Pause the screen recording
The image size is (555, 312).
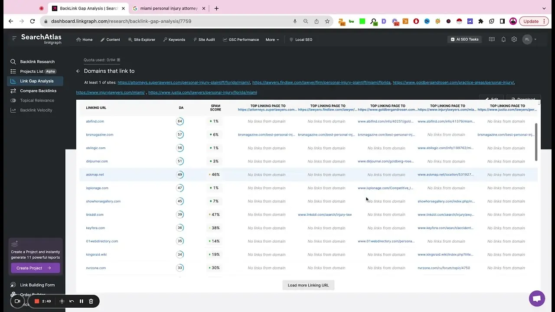[x=81, y=301]
